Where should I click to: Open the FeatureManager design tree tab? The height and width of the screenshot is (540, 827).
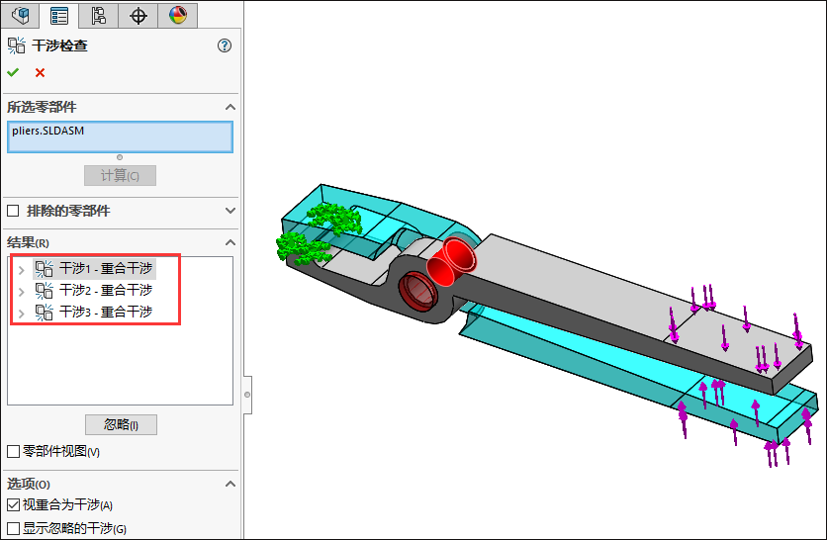tap(20, 15)
